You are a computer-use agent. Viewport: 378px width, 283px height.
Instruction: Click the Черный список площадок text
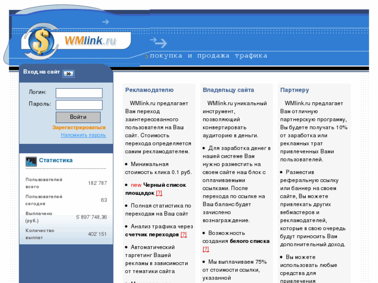pos(155,189)
